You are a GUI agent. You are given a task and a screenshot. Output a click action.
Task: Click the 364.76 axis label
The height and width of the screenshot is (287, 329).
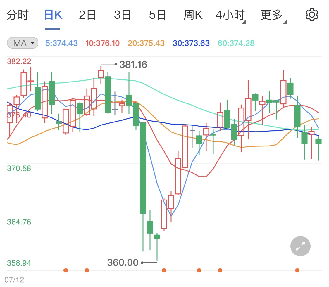[x=19, y=222]
